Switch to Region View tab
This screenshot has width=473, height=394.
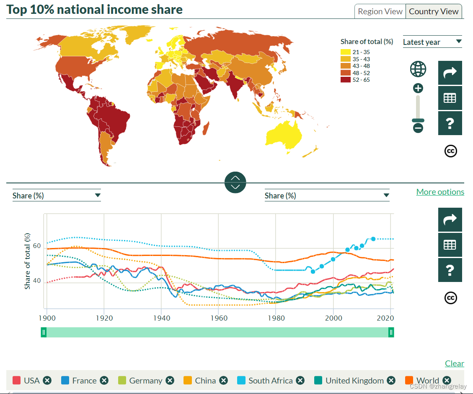380,11
